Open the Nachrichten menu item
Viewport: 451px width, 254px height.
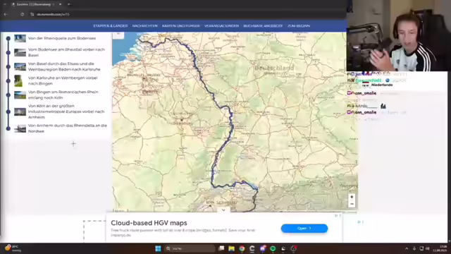(x=144, y=26)
